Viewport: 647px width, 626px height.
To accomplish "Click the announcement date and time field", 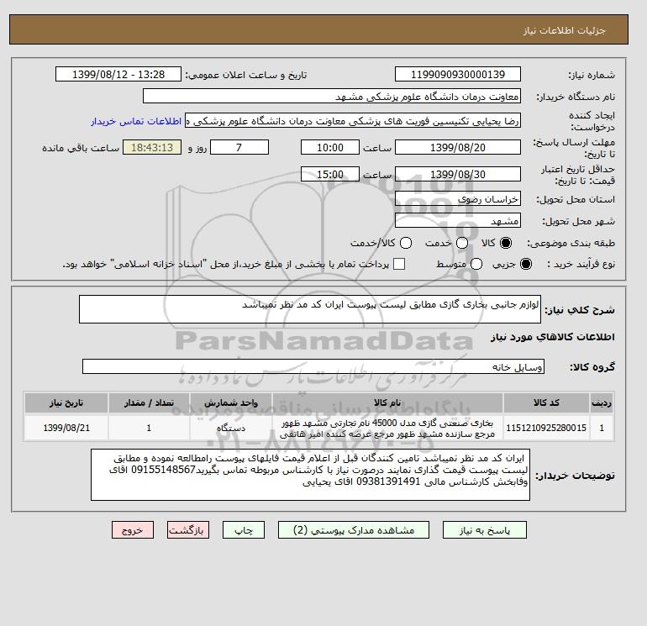I will coord(118,74).
